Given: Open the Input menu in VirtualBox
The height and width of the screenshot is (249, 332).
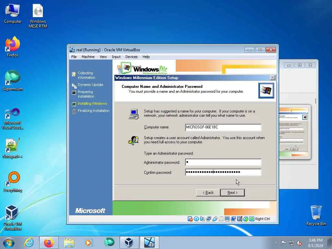Looking at the screenshot, I should click(116, 57).
